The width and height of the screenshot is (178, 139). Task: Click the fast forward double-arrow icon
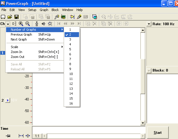pyautogui.click(x=72, y=24)
